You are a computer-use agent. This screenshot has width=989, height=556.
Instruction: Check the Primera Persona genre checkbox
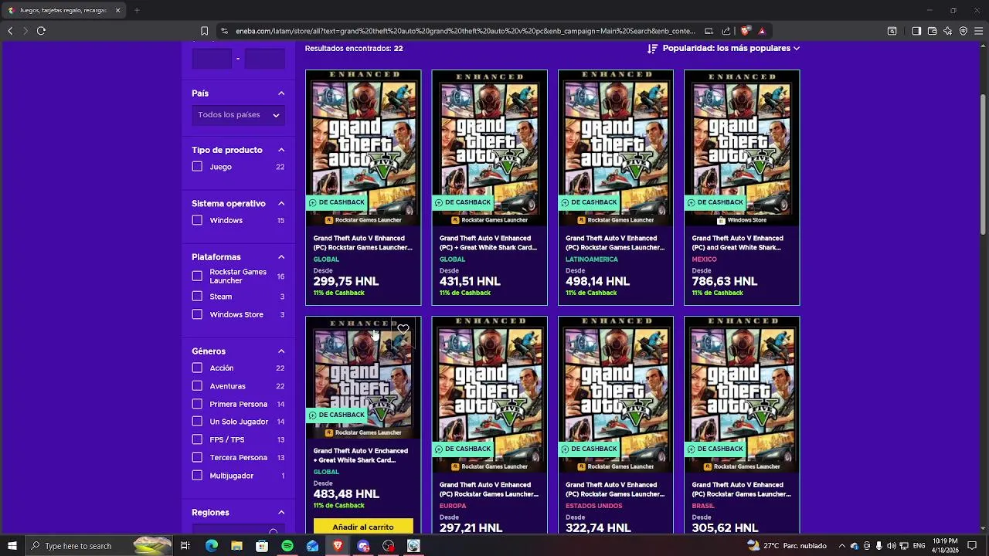(197, 404)
